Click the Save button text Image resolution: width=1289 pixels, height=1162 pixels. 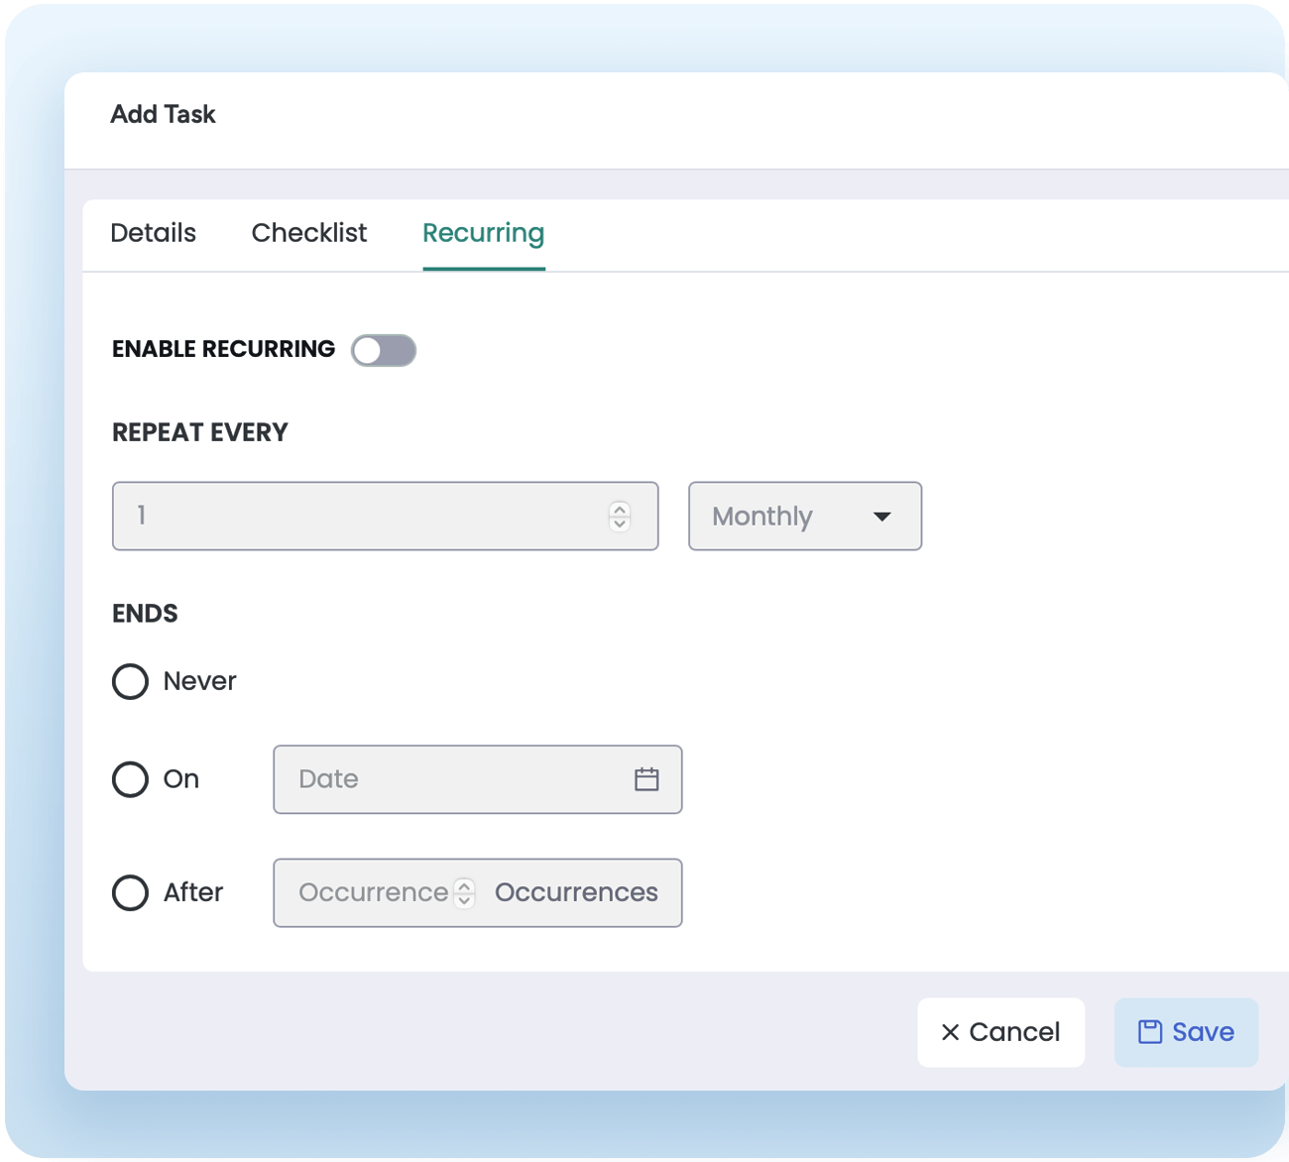pyautogui.click(x=1203, y=1032)
